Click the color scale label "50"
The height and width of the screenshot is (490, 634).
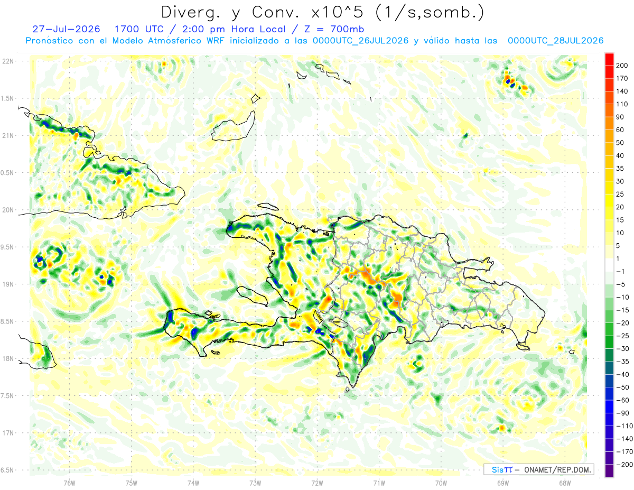pyautogui.click(x=620, y=143)
